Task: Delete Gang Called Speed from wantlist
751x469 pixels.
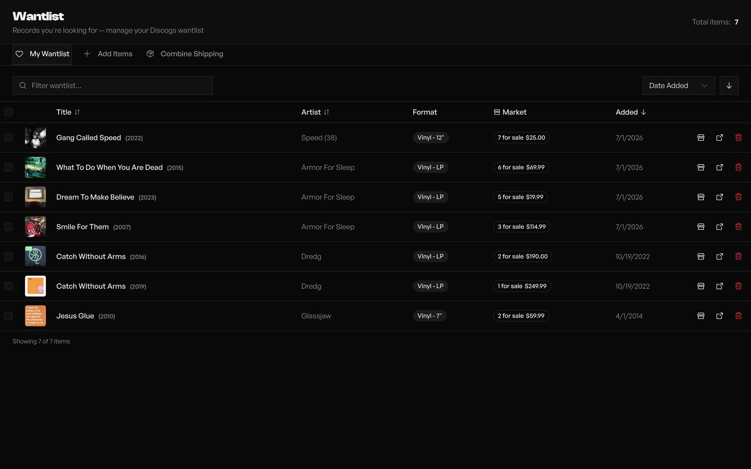Action: tap(738, 137)
